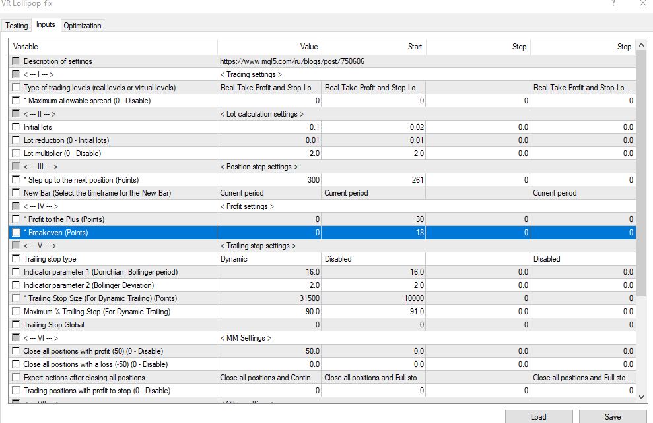
Task: Open New Bar Value 'Current period' dropdown
Action: coord(269,193)
